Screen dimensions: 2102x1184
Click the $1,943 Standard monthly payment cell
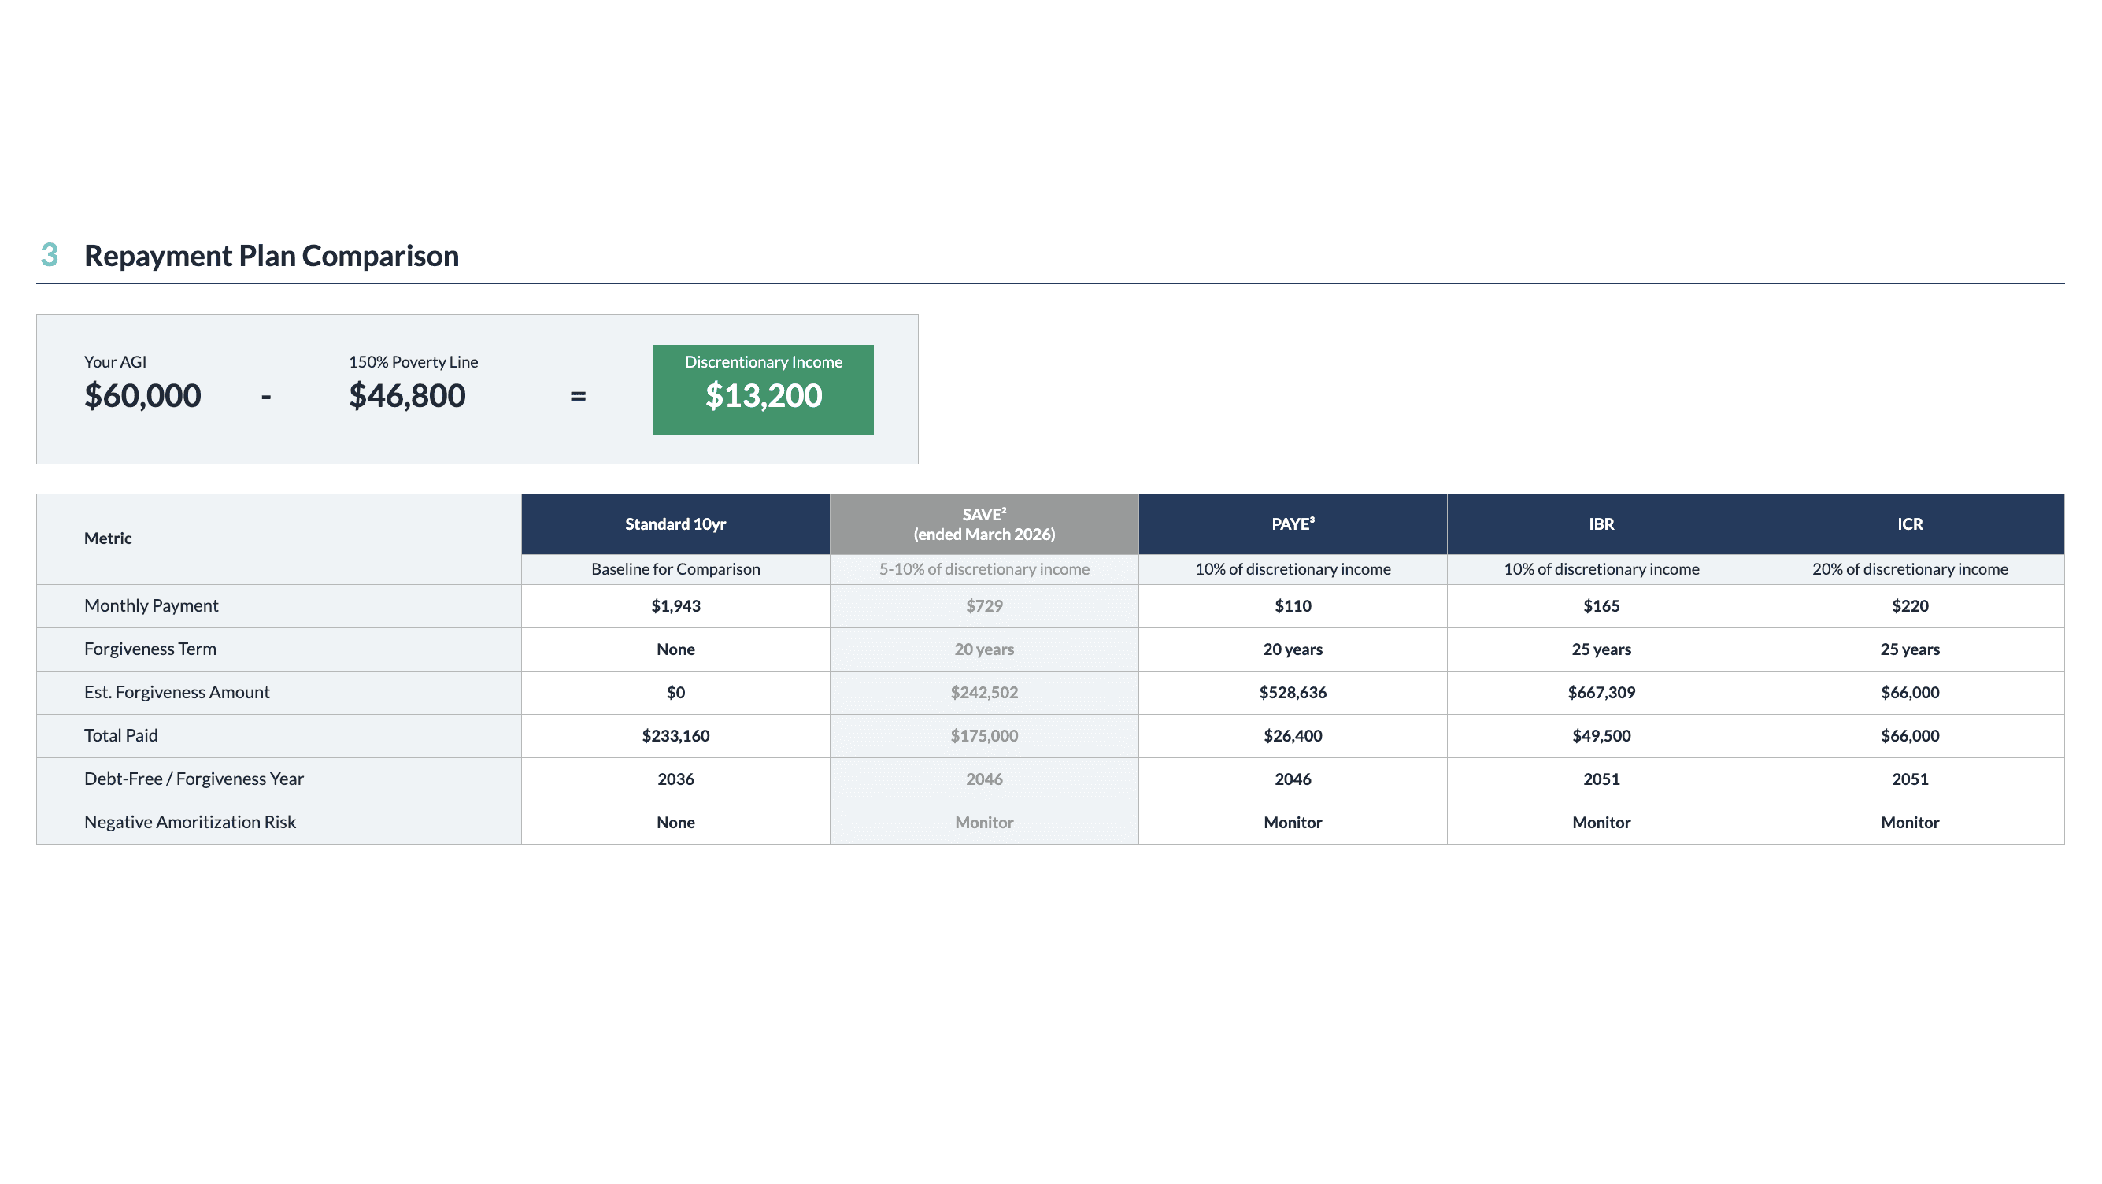pos(675,605)
